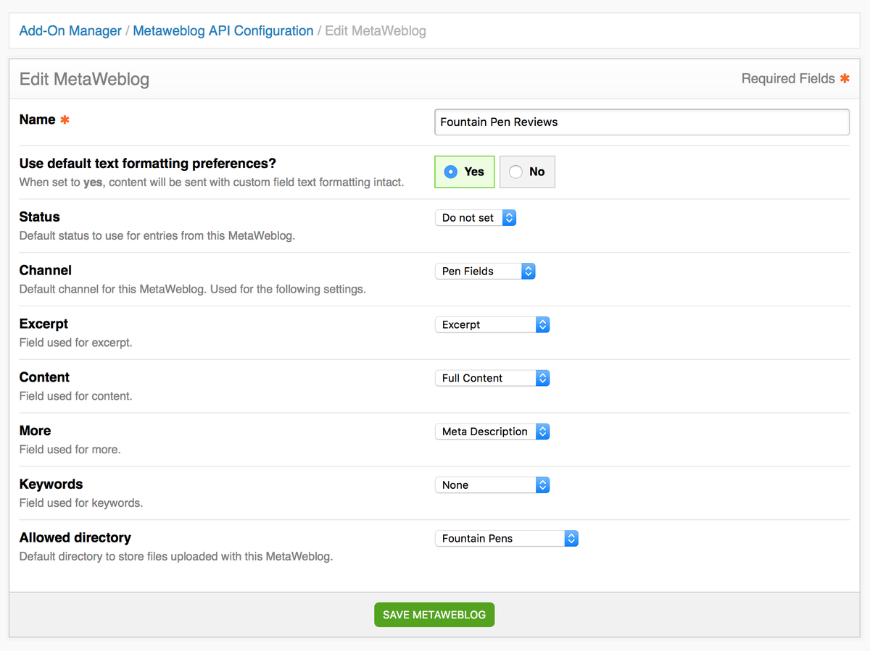This screenshot has width=870, height=651.
Task: Expand the Allowed directory dropdown
Action: tap(506, 539)
